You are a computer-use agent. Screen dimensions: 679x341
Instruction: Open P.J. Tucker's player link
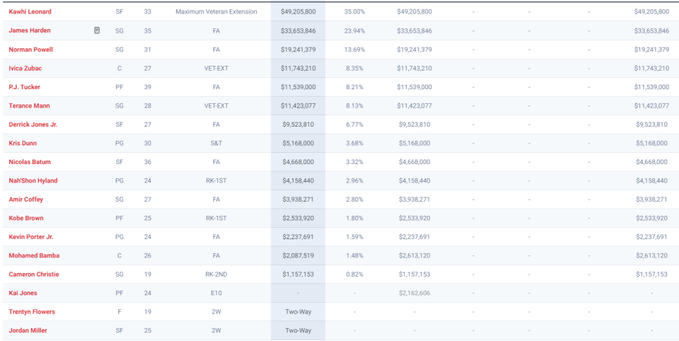tap(25, 86)
